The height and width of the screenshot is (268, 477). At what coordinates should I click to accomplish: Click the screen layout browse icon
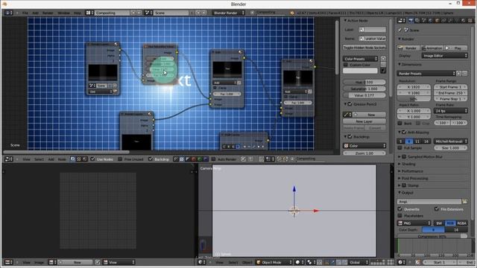(89, 13)
